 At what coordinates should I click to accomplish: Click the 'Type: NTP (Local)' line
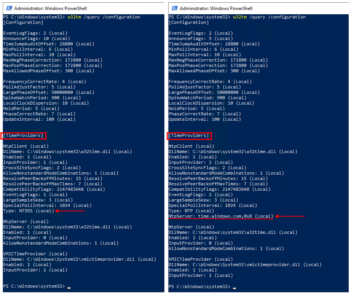pyautogui.click(x=191, y=211)
